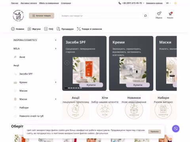Open the Хіти star tile
The image size is (190, 142).
[x=105, y=106]
